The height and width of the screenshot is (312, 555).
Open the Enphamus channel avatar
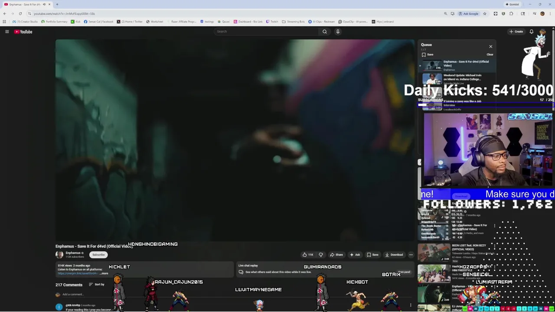59,255
